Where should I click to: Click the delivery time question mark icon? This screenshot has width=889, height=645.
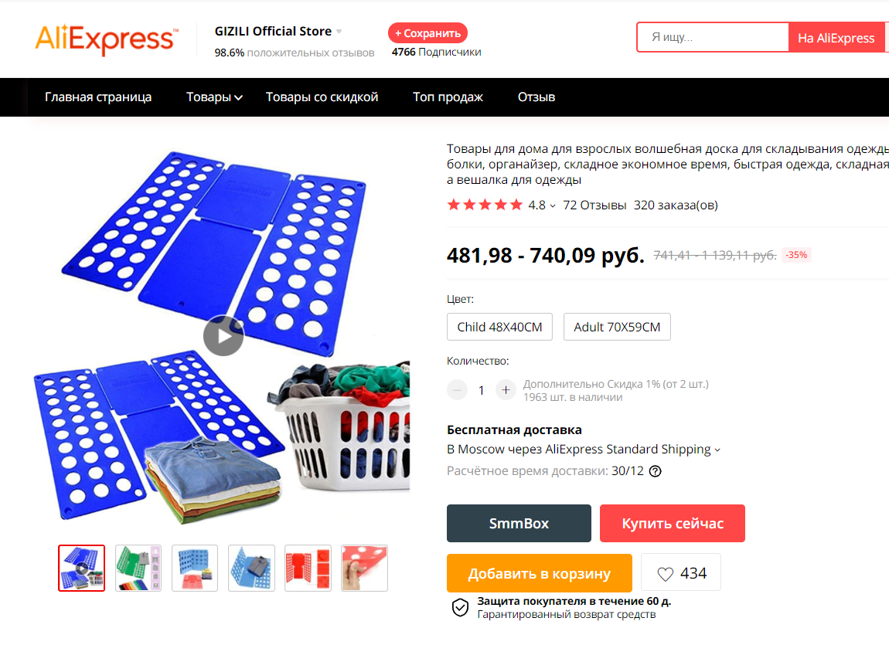click(655, 471)
